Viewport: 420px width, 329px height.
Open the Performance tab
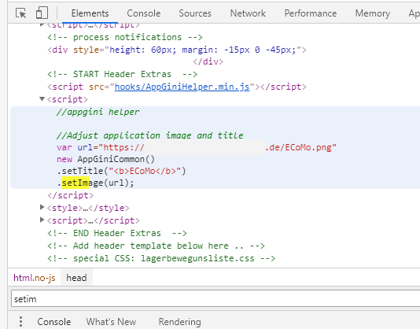point(311,13)
